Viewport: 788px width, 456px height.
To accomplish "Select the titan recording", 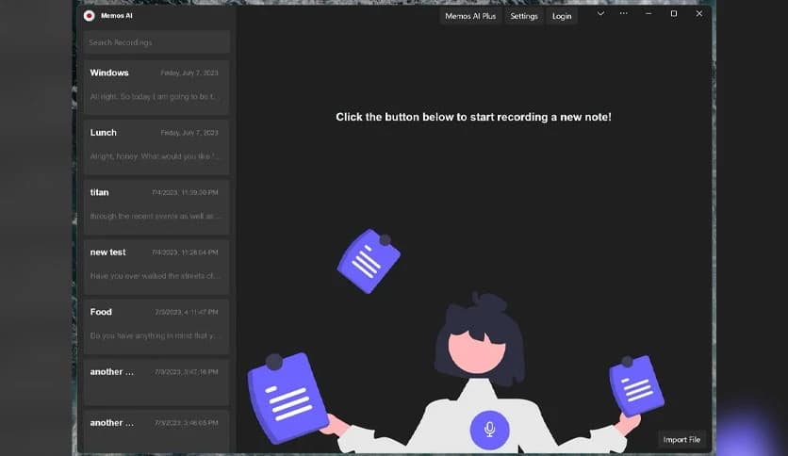I will coord(156,207).
